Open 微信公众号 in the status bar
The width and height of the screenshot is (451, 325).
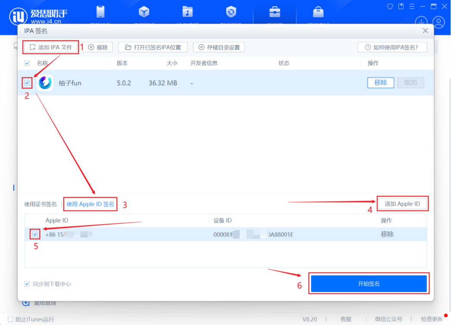(388, 319)
